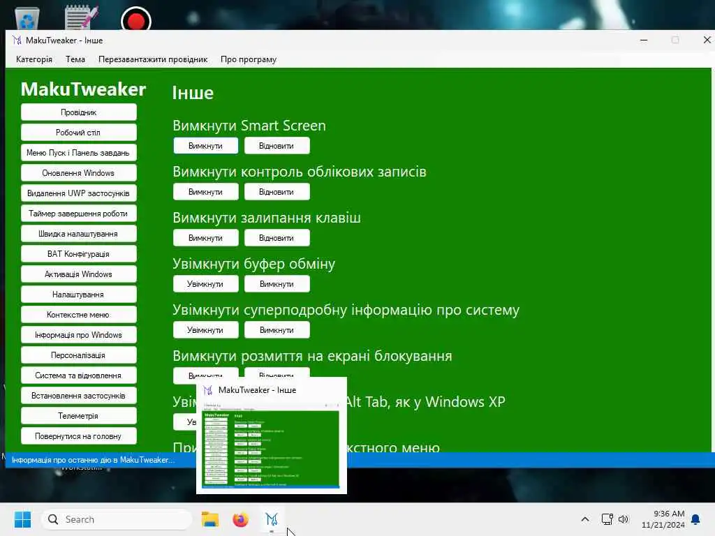This screenshot has height=536, width=715.
Task: Click Відновити under контроль облікових записів
Action: tap(277, 192)
